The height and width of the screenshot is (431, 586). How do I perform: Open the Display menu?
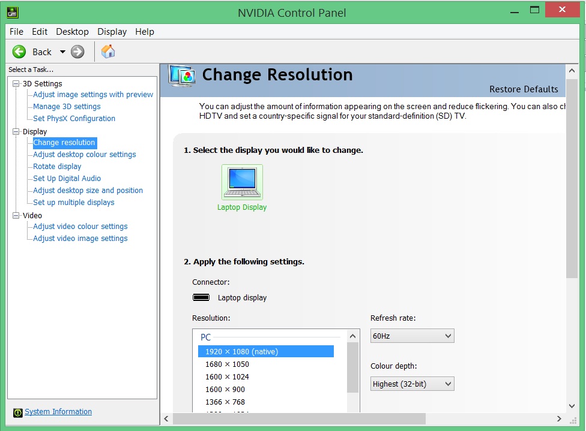[112, 32]
